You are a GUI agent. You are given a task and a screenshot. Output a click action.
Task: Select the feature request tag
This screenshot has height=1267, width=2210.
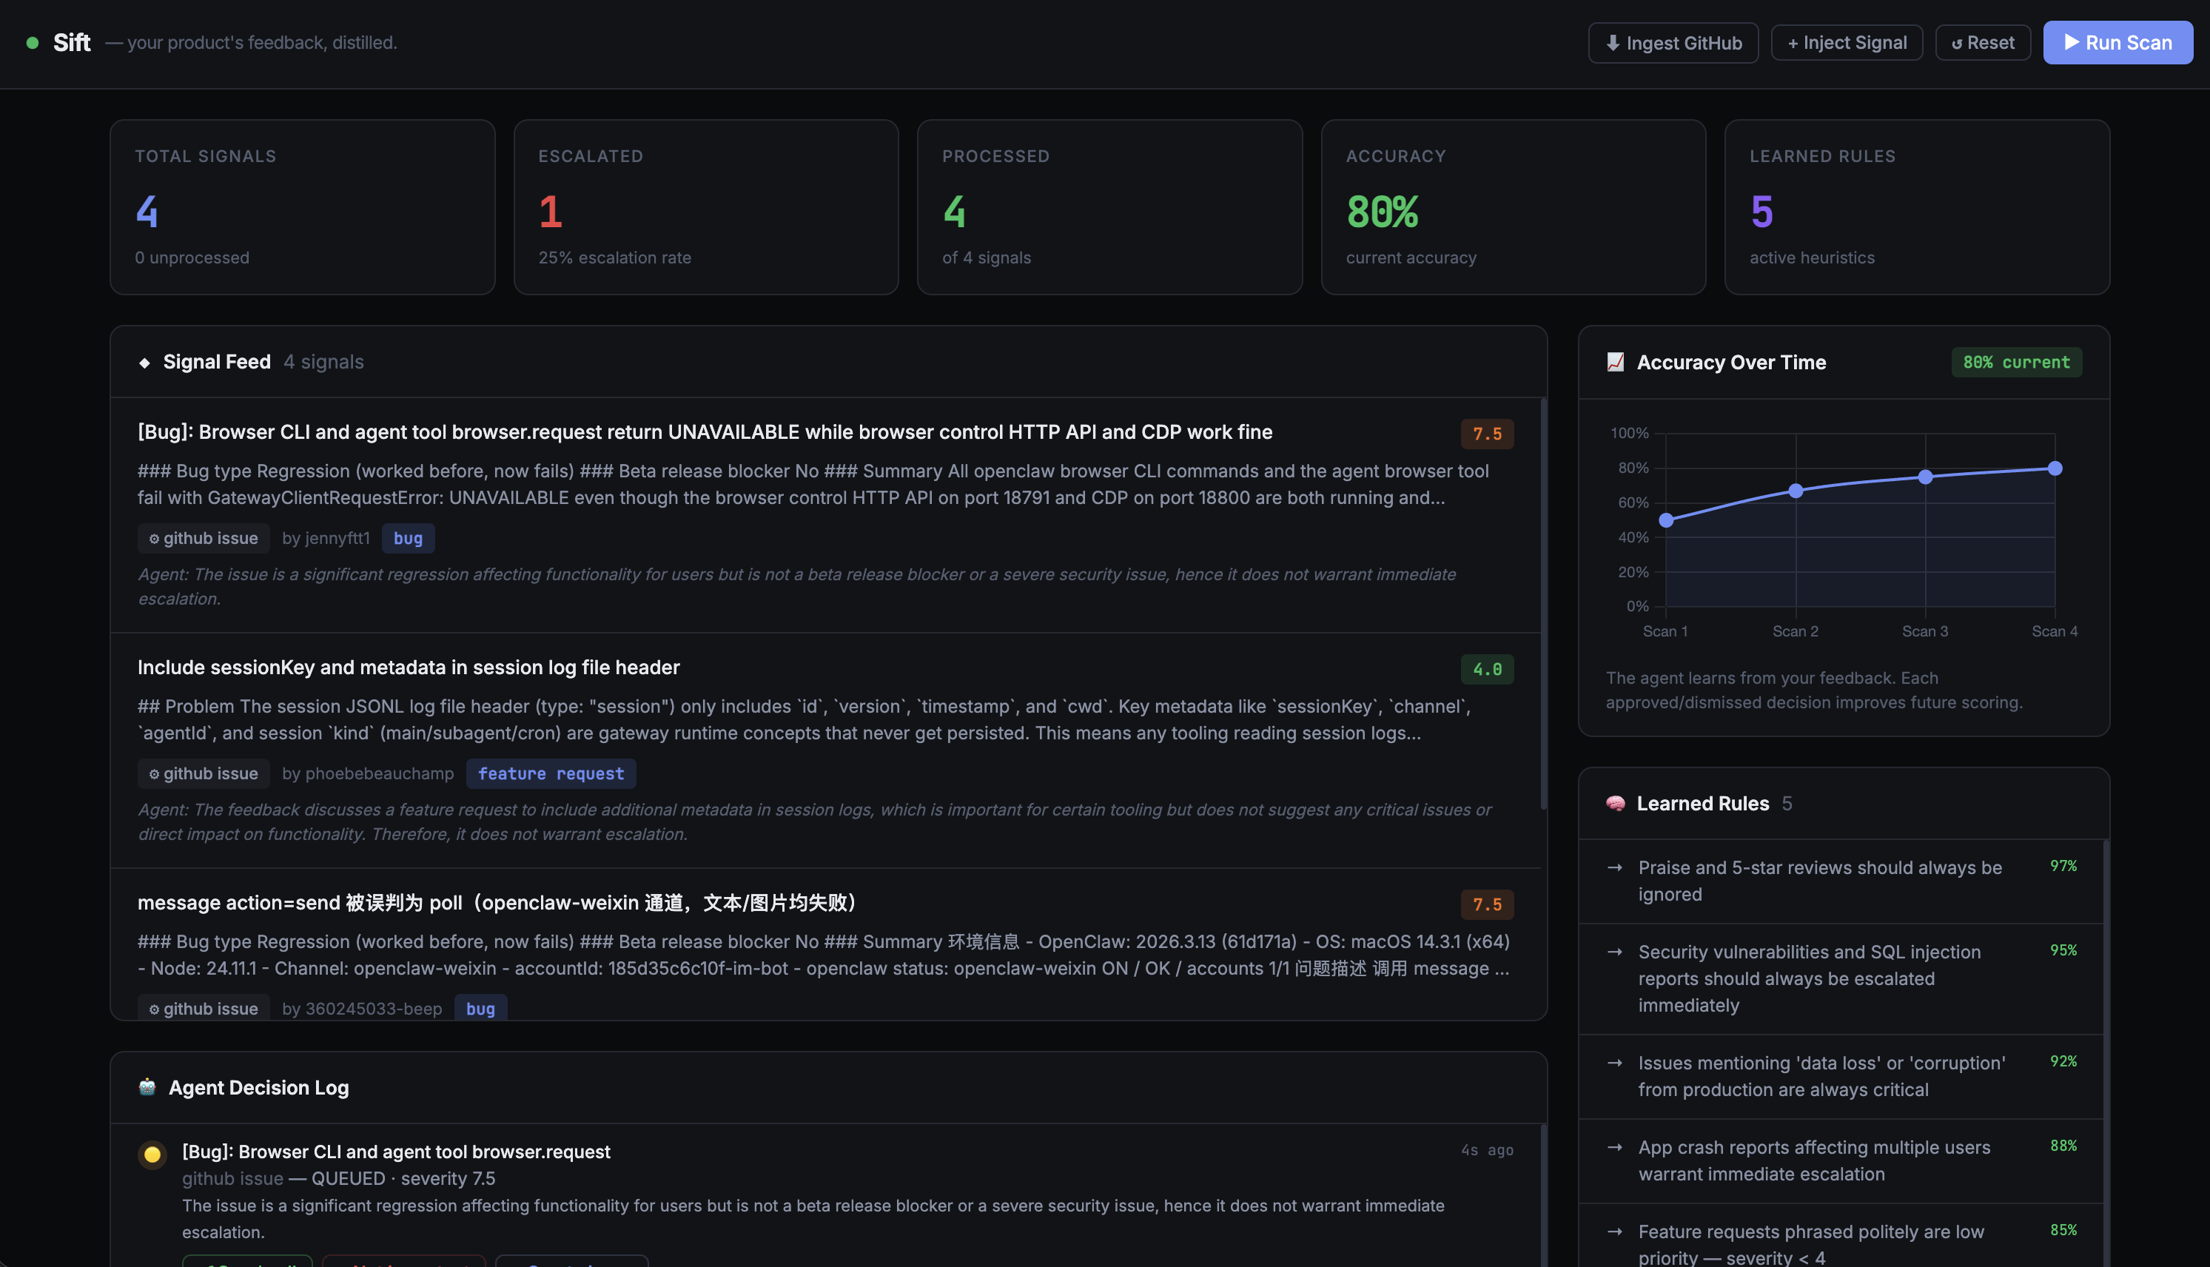coord(551,773)
